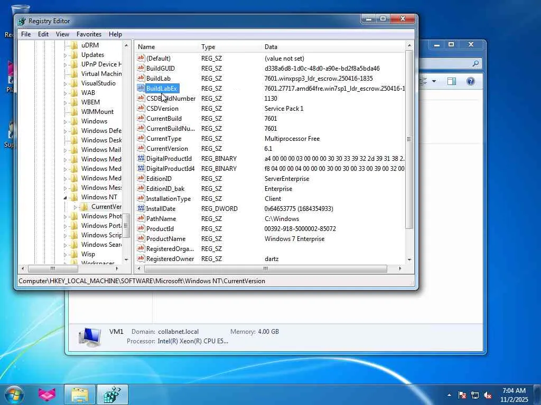Open the View menu
The width and height of the screenshot is (541, 405).
click(x=62, y=34)
